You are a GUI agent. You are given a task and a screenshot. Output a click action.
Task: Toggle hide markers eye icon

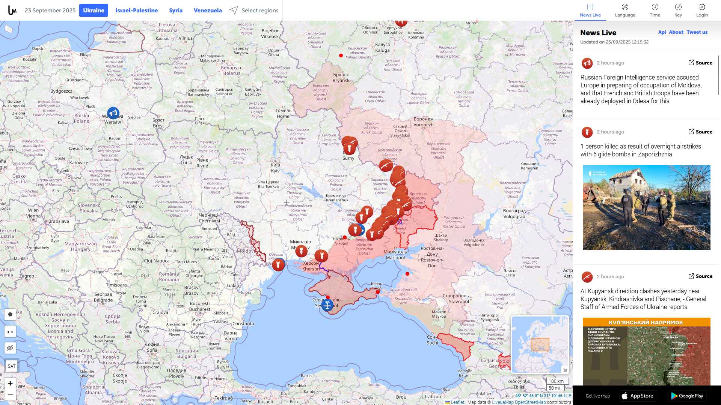10,348
